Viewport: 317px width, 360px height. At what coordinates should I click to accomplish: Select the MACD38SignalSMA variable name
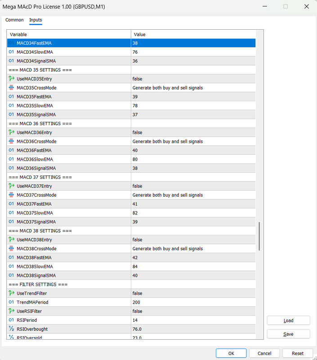(36, 275)
